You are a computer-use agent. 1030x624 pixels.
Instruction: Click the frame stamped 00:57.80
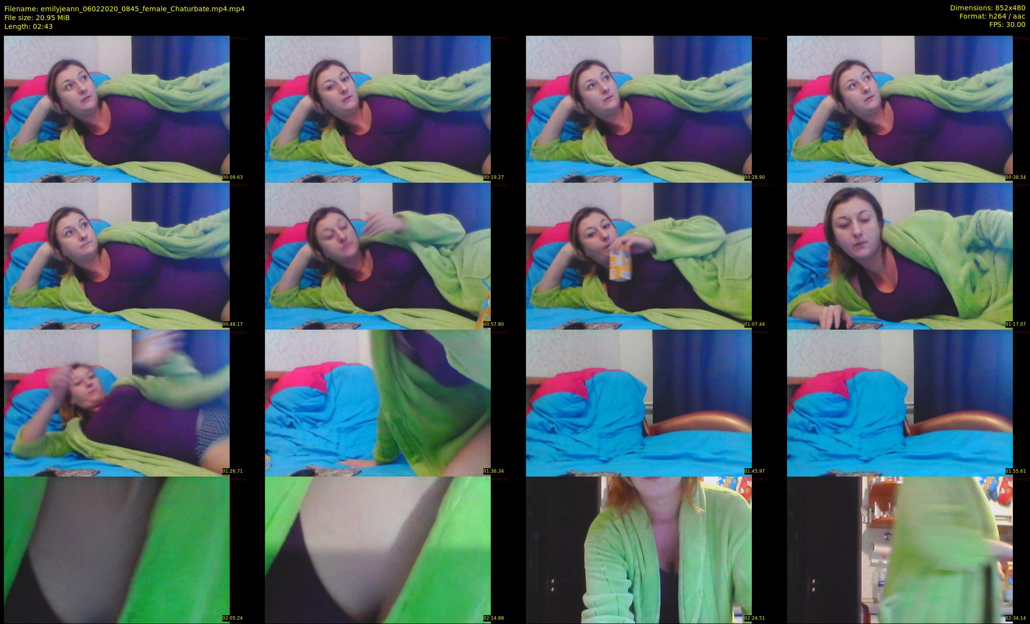(378, 256)
